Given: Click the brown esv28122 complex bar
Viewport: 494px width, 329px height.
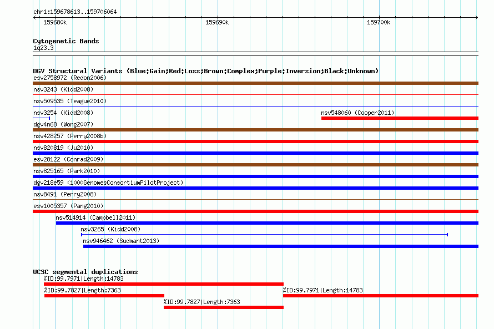Looking at the screenshot, I should pos(255,165).
